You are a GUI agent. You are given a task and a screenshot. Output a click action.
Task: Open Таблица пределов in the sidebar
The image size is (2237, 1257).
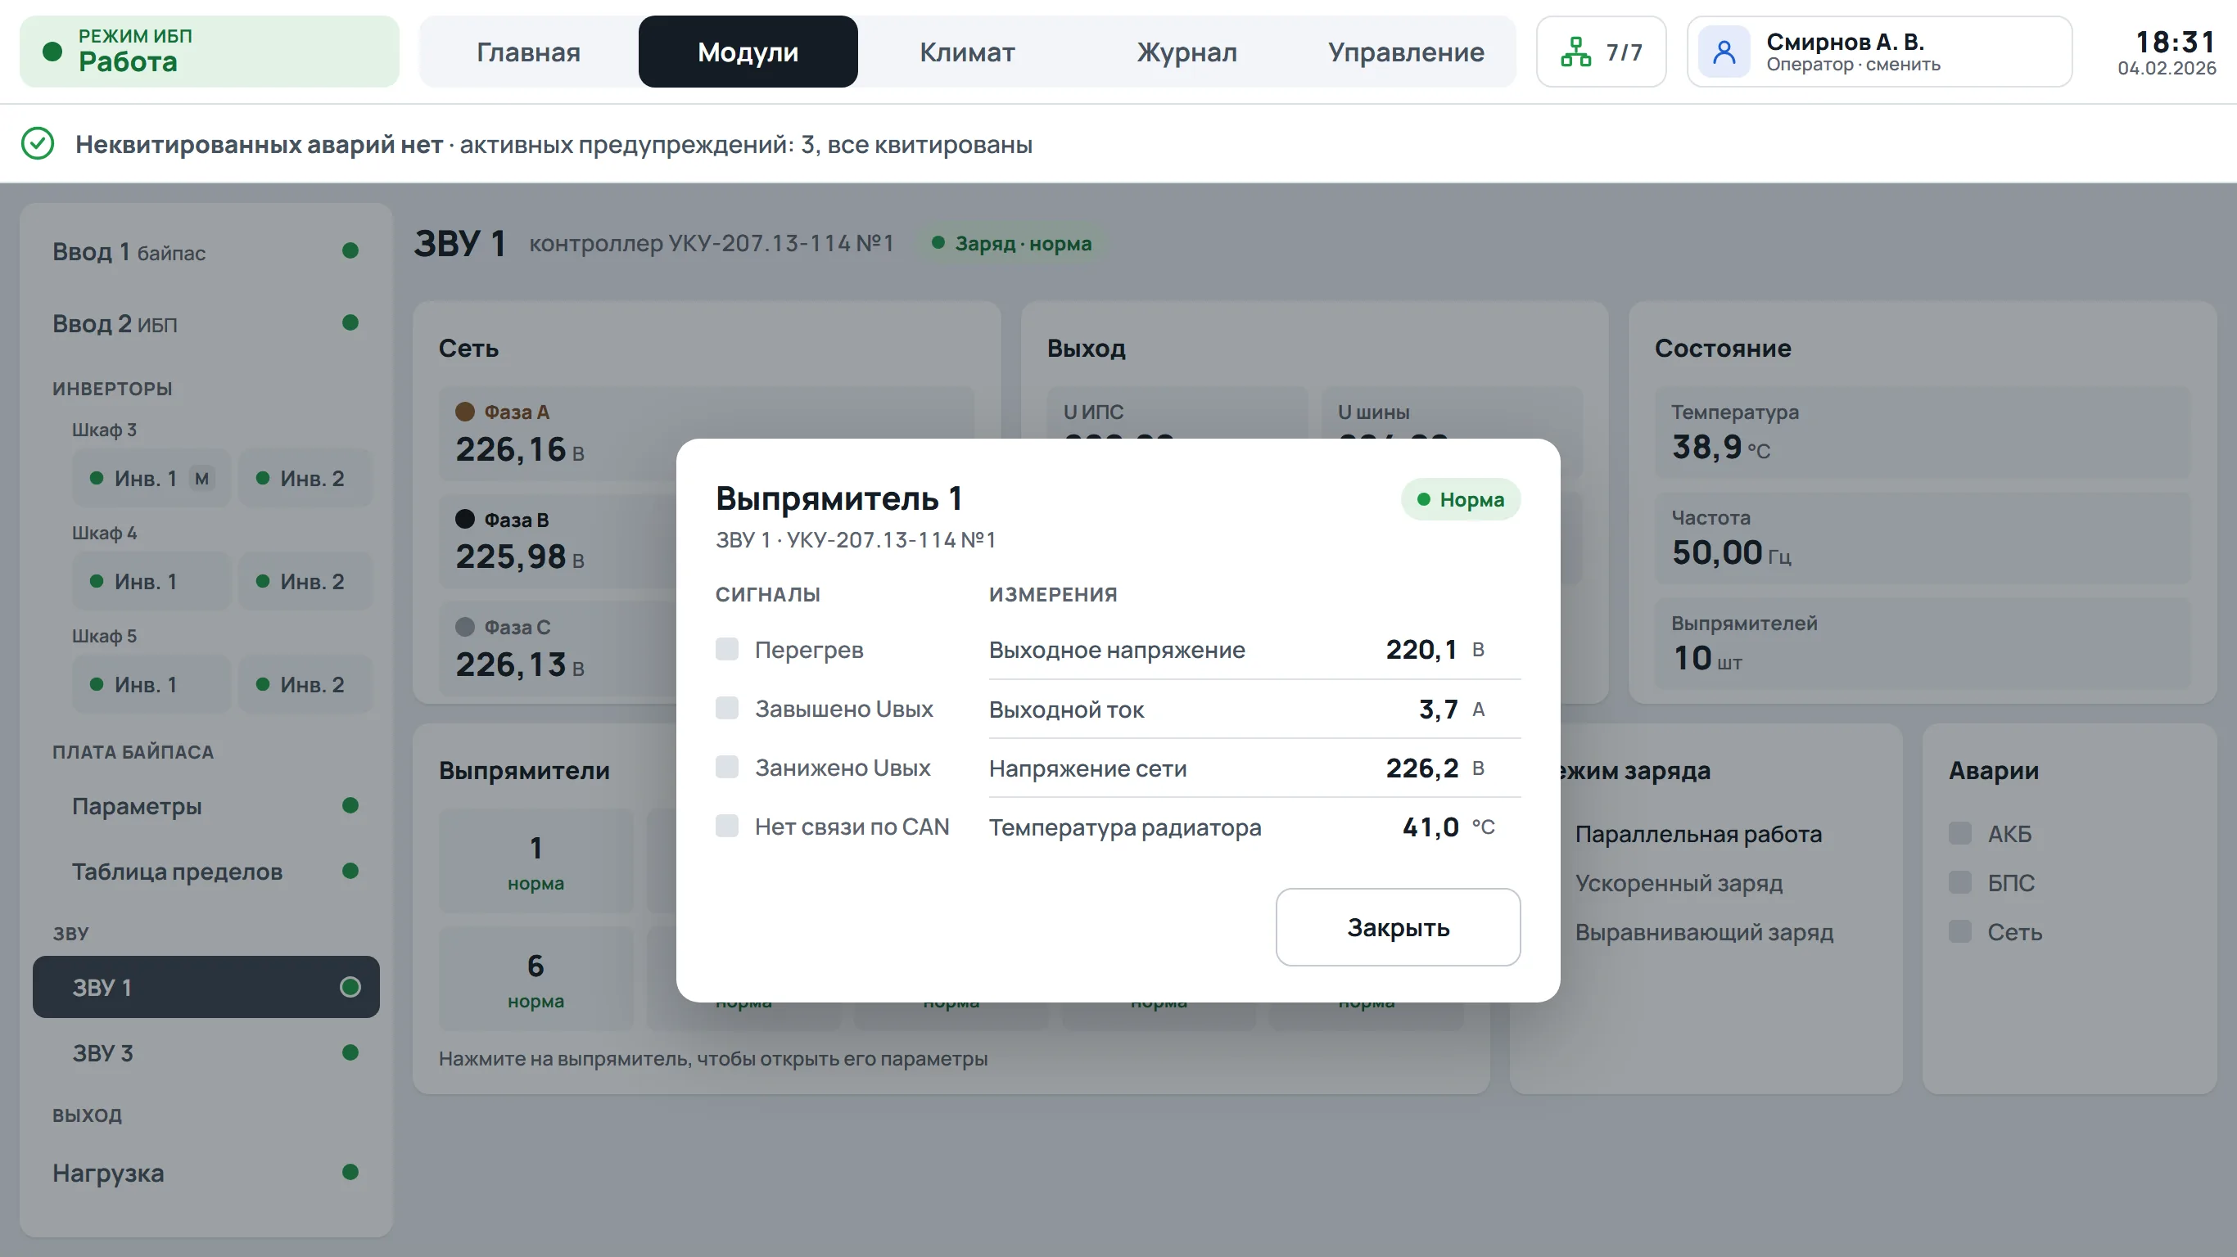point(206,872)
